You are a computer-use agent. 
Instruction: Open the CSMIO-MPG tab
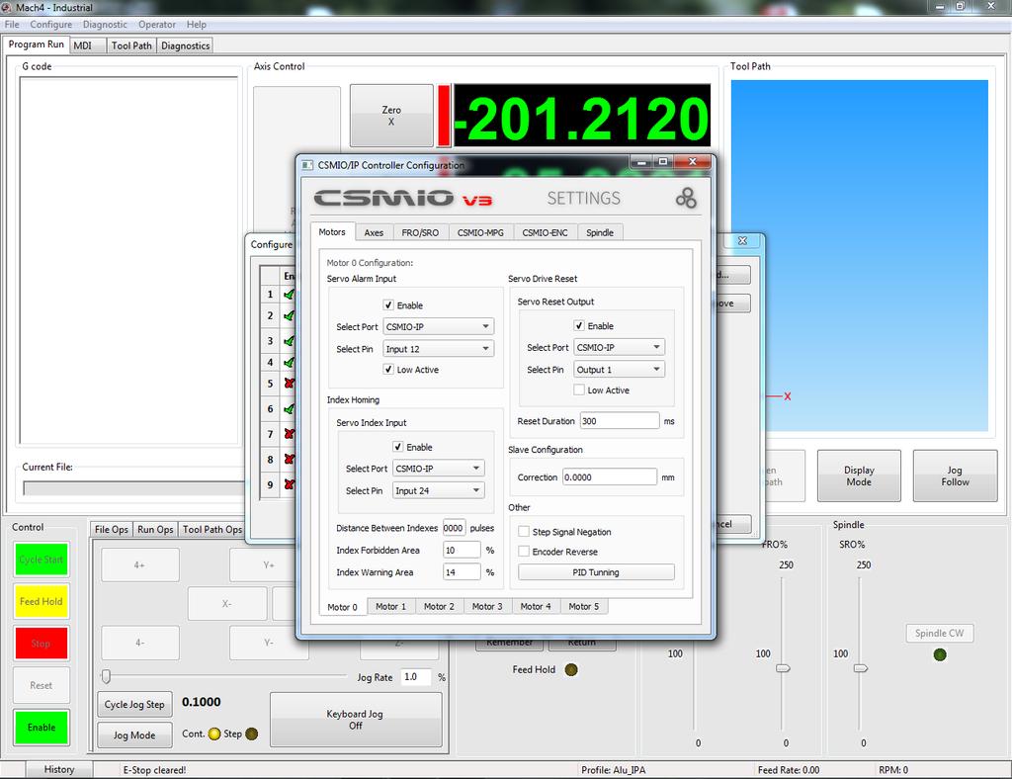click(480, 232)
